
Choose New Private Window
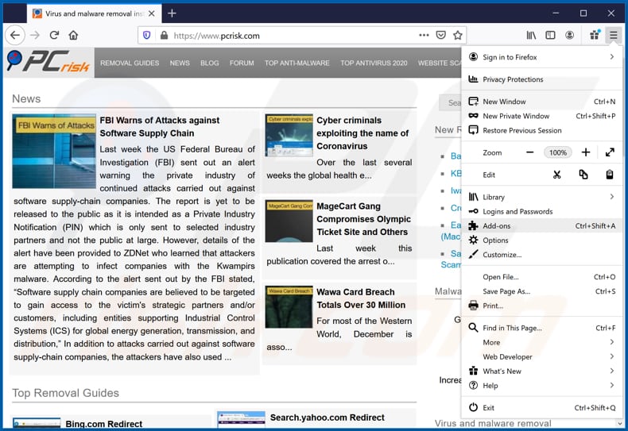click(x=542, y=116)
